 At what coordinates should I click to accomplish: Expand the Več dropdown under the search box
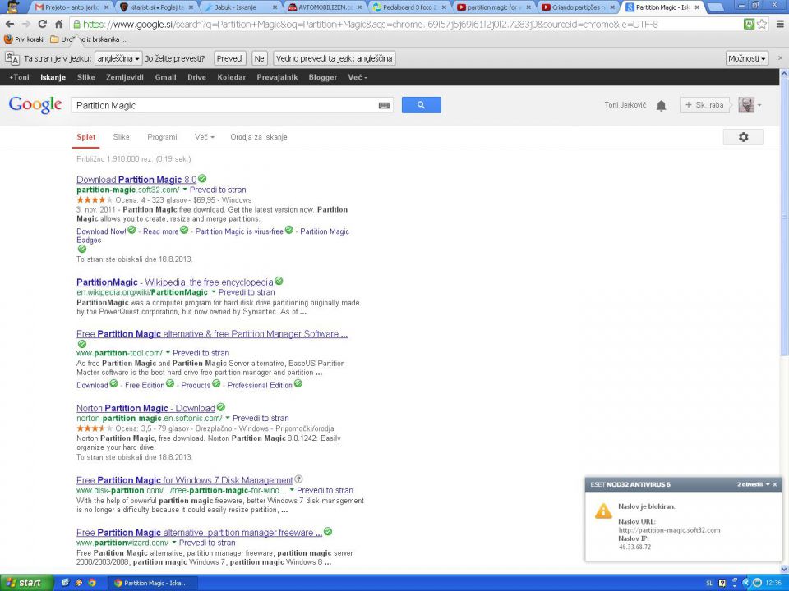(x=205, y=137)
